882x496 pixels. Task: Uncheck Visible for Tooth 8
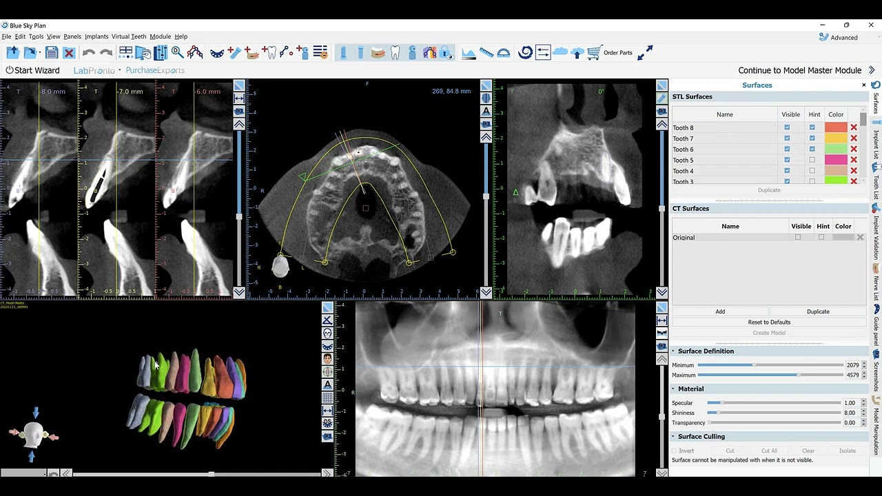787,127
